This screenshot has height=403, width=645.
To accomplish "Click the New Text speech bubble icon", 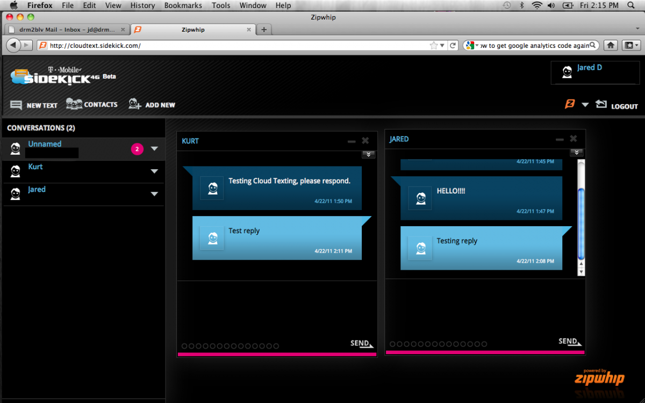I will [x=16, y=105].
